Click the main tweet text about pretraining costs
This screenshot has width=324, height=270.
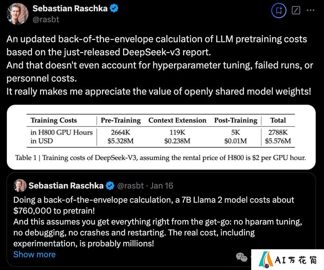(x=160, y=65)
